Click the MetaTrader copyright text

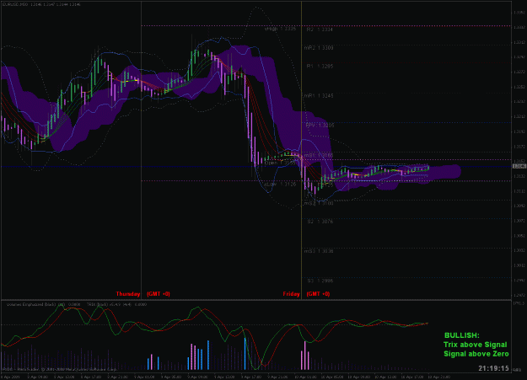coord(60,369)
